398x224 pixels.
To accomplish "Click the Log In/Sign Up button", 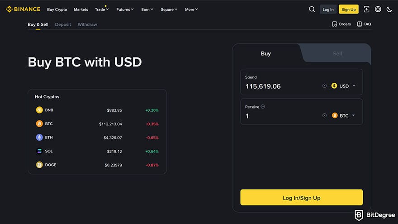I will (302, 197).
